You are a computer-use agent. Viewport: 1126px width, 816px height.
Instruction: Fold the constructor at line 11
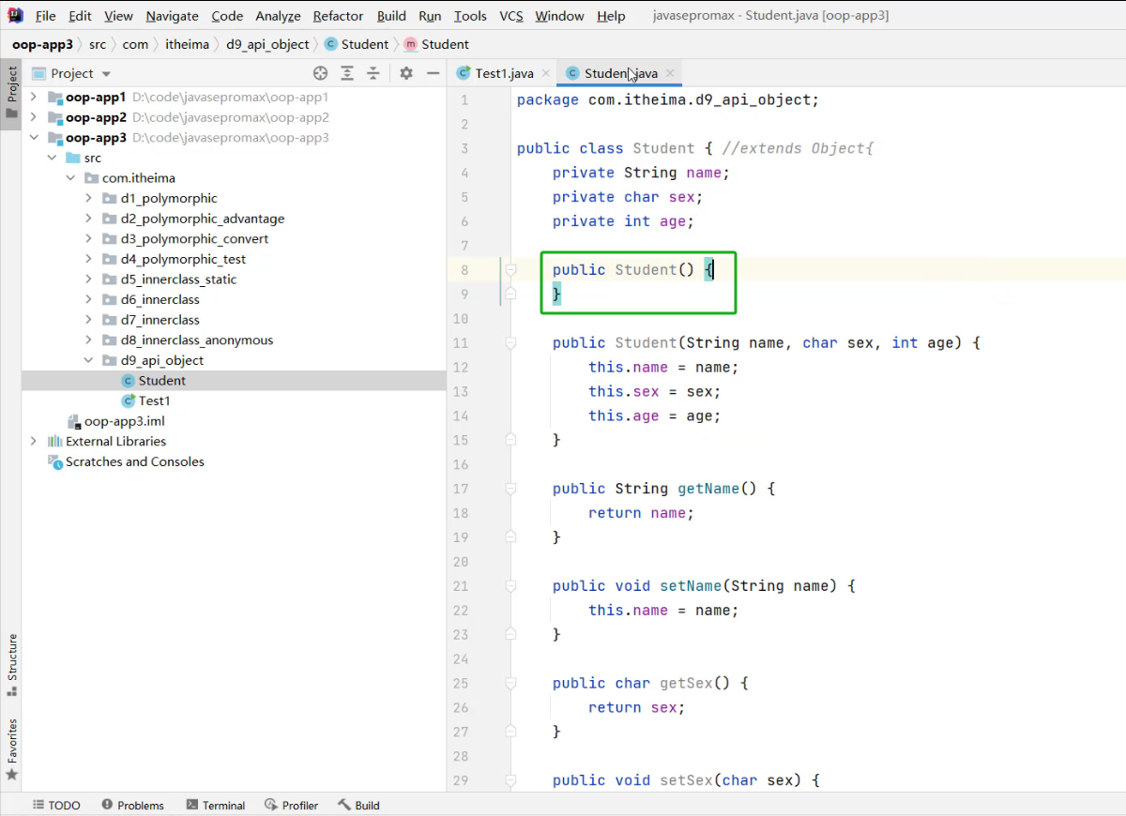511,343
